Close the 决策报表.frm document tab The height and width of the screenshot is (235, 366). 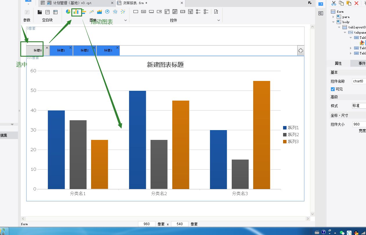[x=182, y=3]
